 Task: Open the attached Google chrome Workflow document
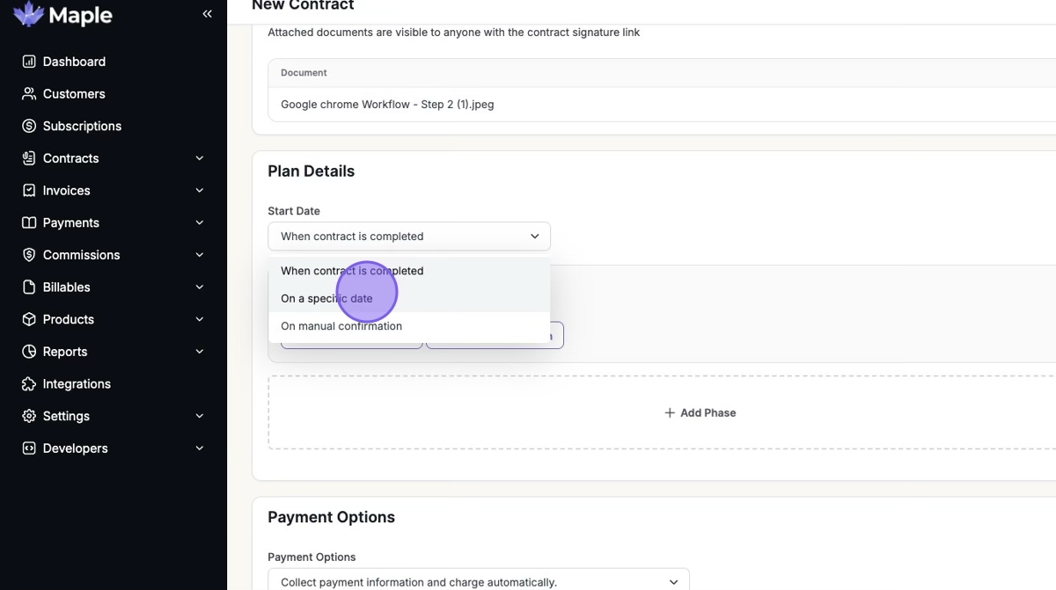pos(387,104)
